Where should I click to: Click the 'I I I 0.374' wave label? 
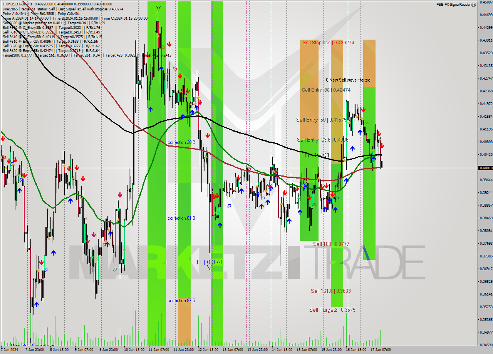click(x=209, y=262)
